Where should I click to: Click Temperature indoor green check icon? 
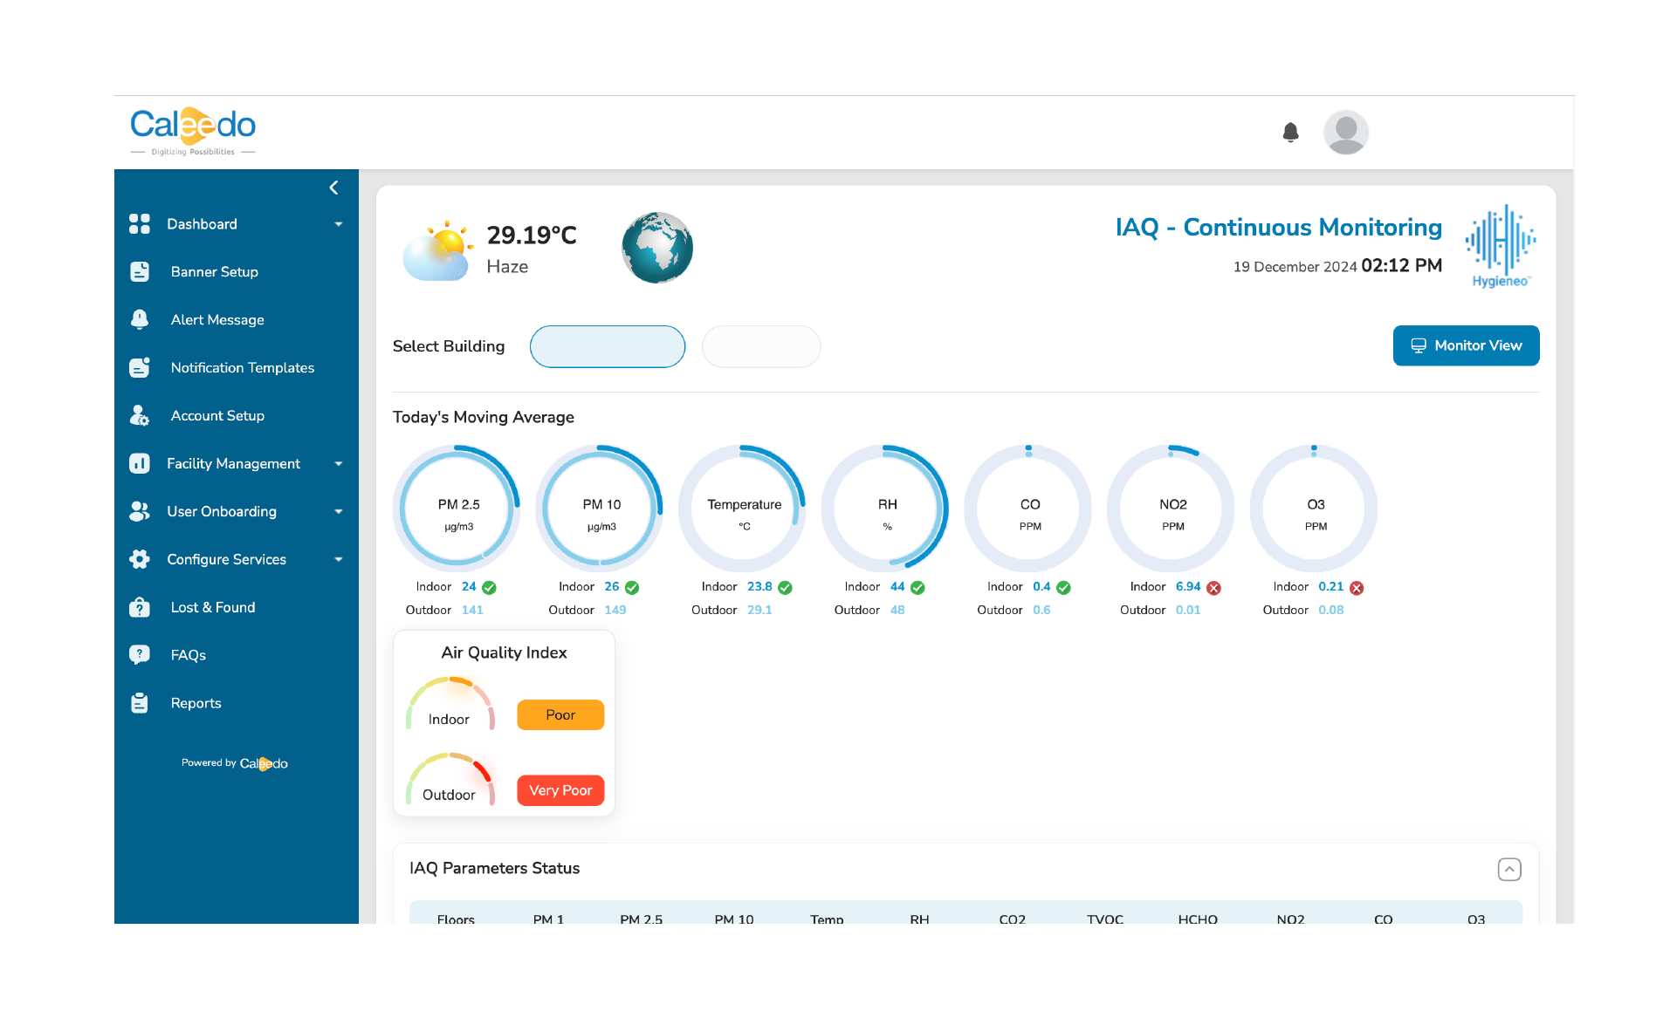pyautogui.click(x=786, y=588)
